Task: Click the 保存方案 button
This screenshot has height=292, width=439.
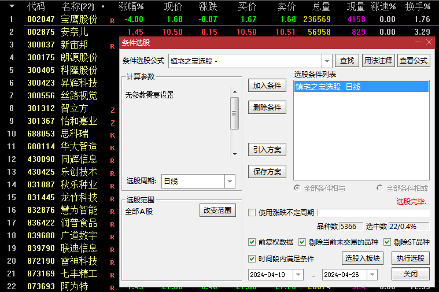Action: (267, 171)
